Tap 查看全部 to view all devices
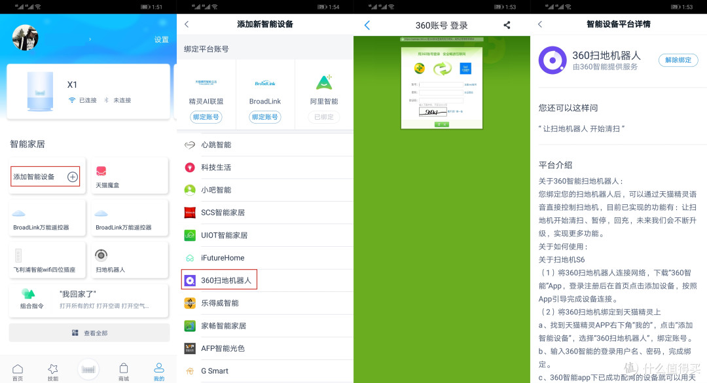The height and width of the screenshot is (383, 707). point(89,333)
